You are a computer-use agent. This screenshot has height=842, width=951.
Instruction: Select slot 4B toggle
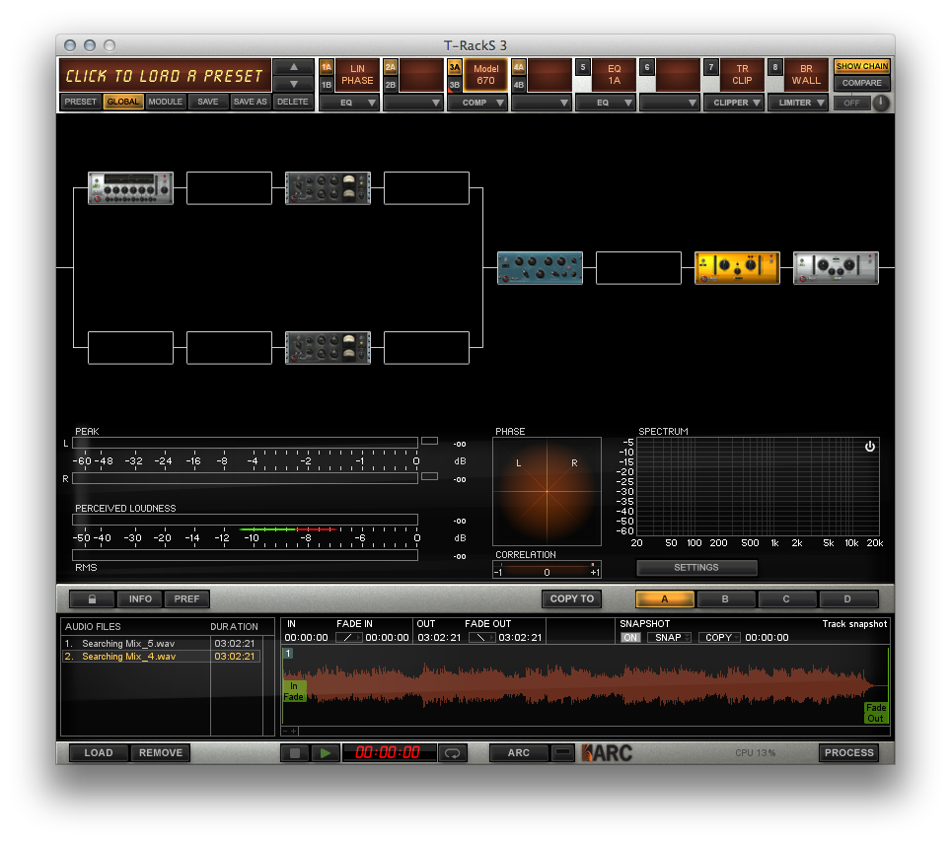pyautogui.click(x=519, y=85)
